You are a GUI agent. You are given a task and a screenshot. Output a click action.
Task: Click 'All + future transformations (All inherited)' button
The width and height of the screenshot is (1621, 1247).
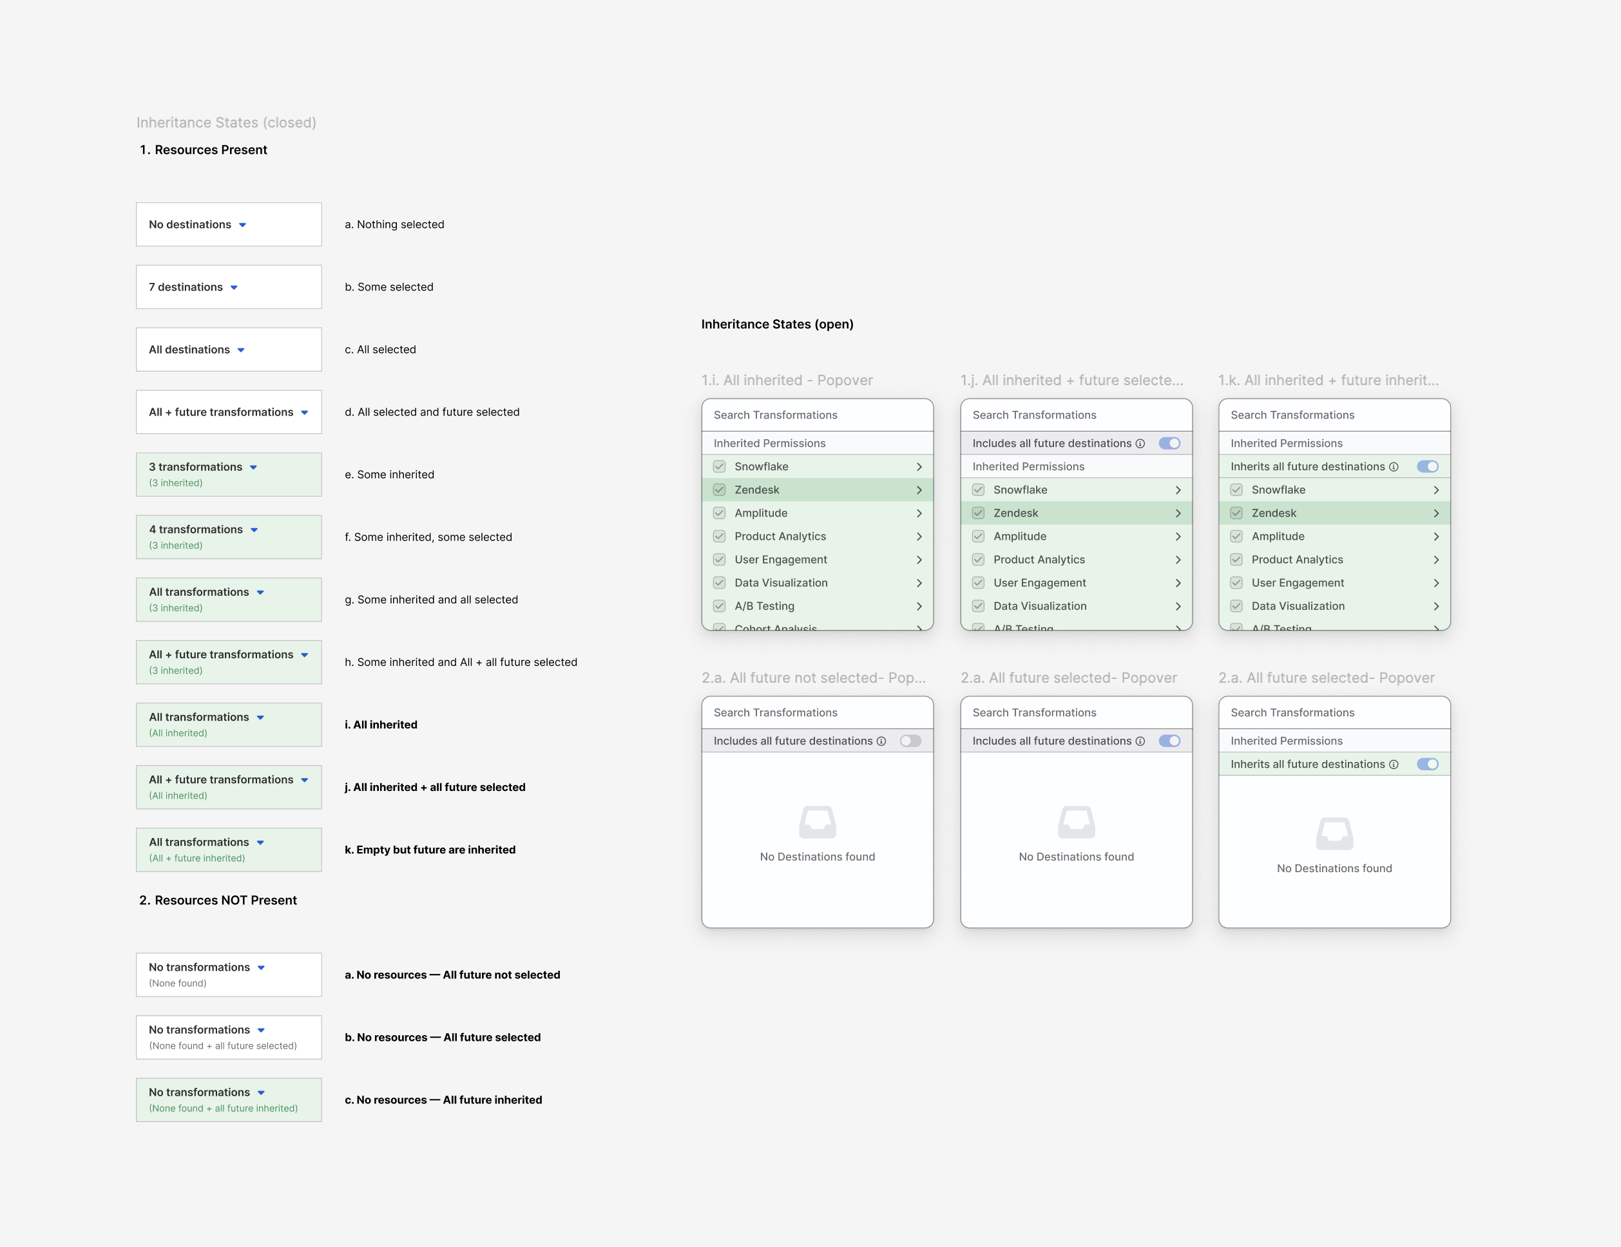coord(229,787)
